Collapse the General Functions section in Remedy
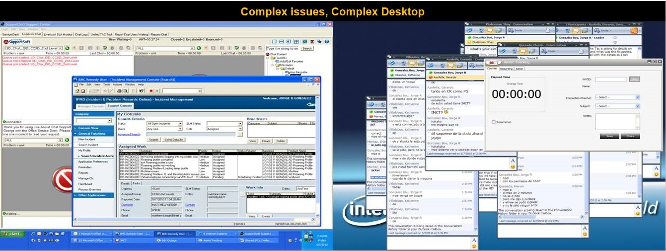Viewport: 666px width, 251px height. (x=94, y=133)
